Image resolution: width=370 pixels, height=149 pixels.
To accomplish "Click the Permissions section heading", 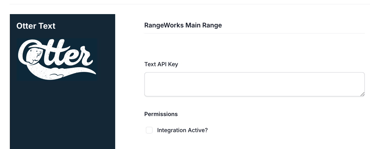I will click(161, 114).
